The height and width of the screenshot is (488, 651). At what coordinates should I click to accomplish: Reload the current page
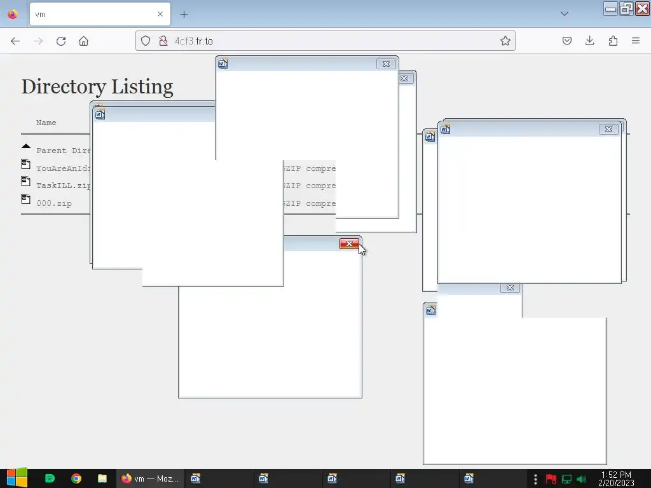click(61, 41)
